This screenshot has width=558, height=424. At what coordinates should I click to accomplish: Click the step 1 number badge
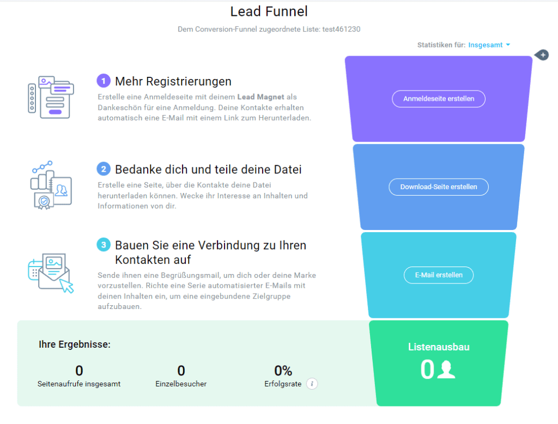(x=104, y=81)
